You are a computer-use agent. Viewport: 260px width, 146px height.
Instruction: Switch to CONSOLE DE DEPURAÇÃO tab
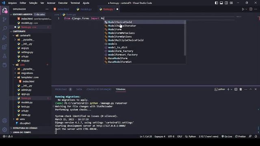(99, 89)
